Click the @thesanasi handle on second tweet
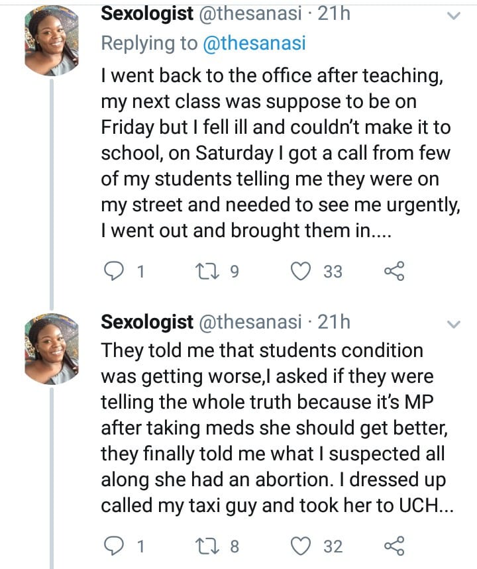The height and width of the screenshot is (569, 477). point(250,322)
